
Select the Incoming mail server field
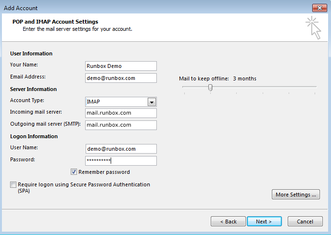coord(121,113)
